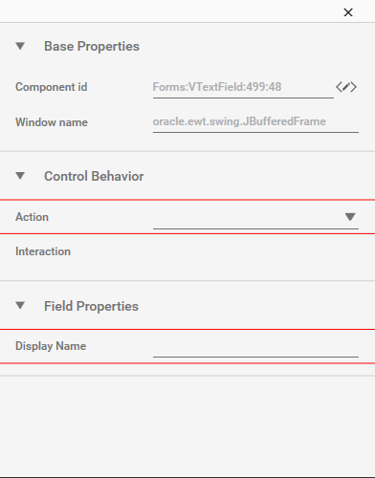Click the empty Action combo box field

(255, 218)
